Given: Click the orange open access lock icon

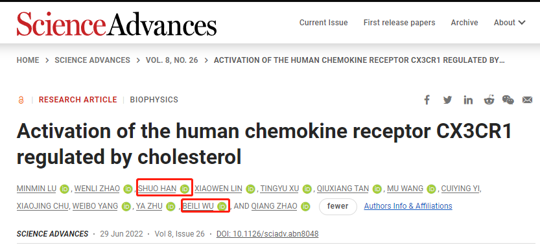Looking at the screenshot, I should click(x=21, y=100).
